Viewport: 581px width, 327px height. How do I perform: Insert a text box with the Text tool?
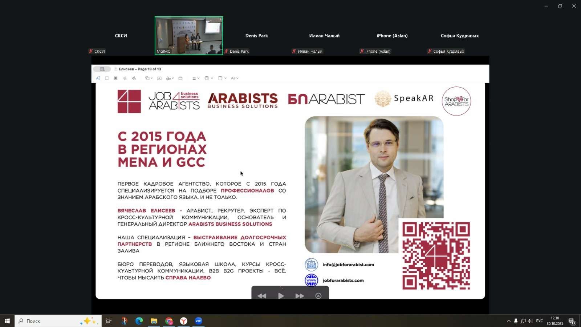click(x=159, y=78)
